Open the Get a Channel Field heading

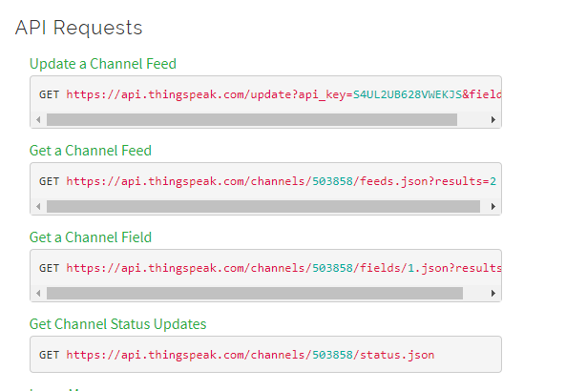[91, 237]
